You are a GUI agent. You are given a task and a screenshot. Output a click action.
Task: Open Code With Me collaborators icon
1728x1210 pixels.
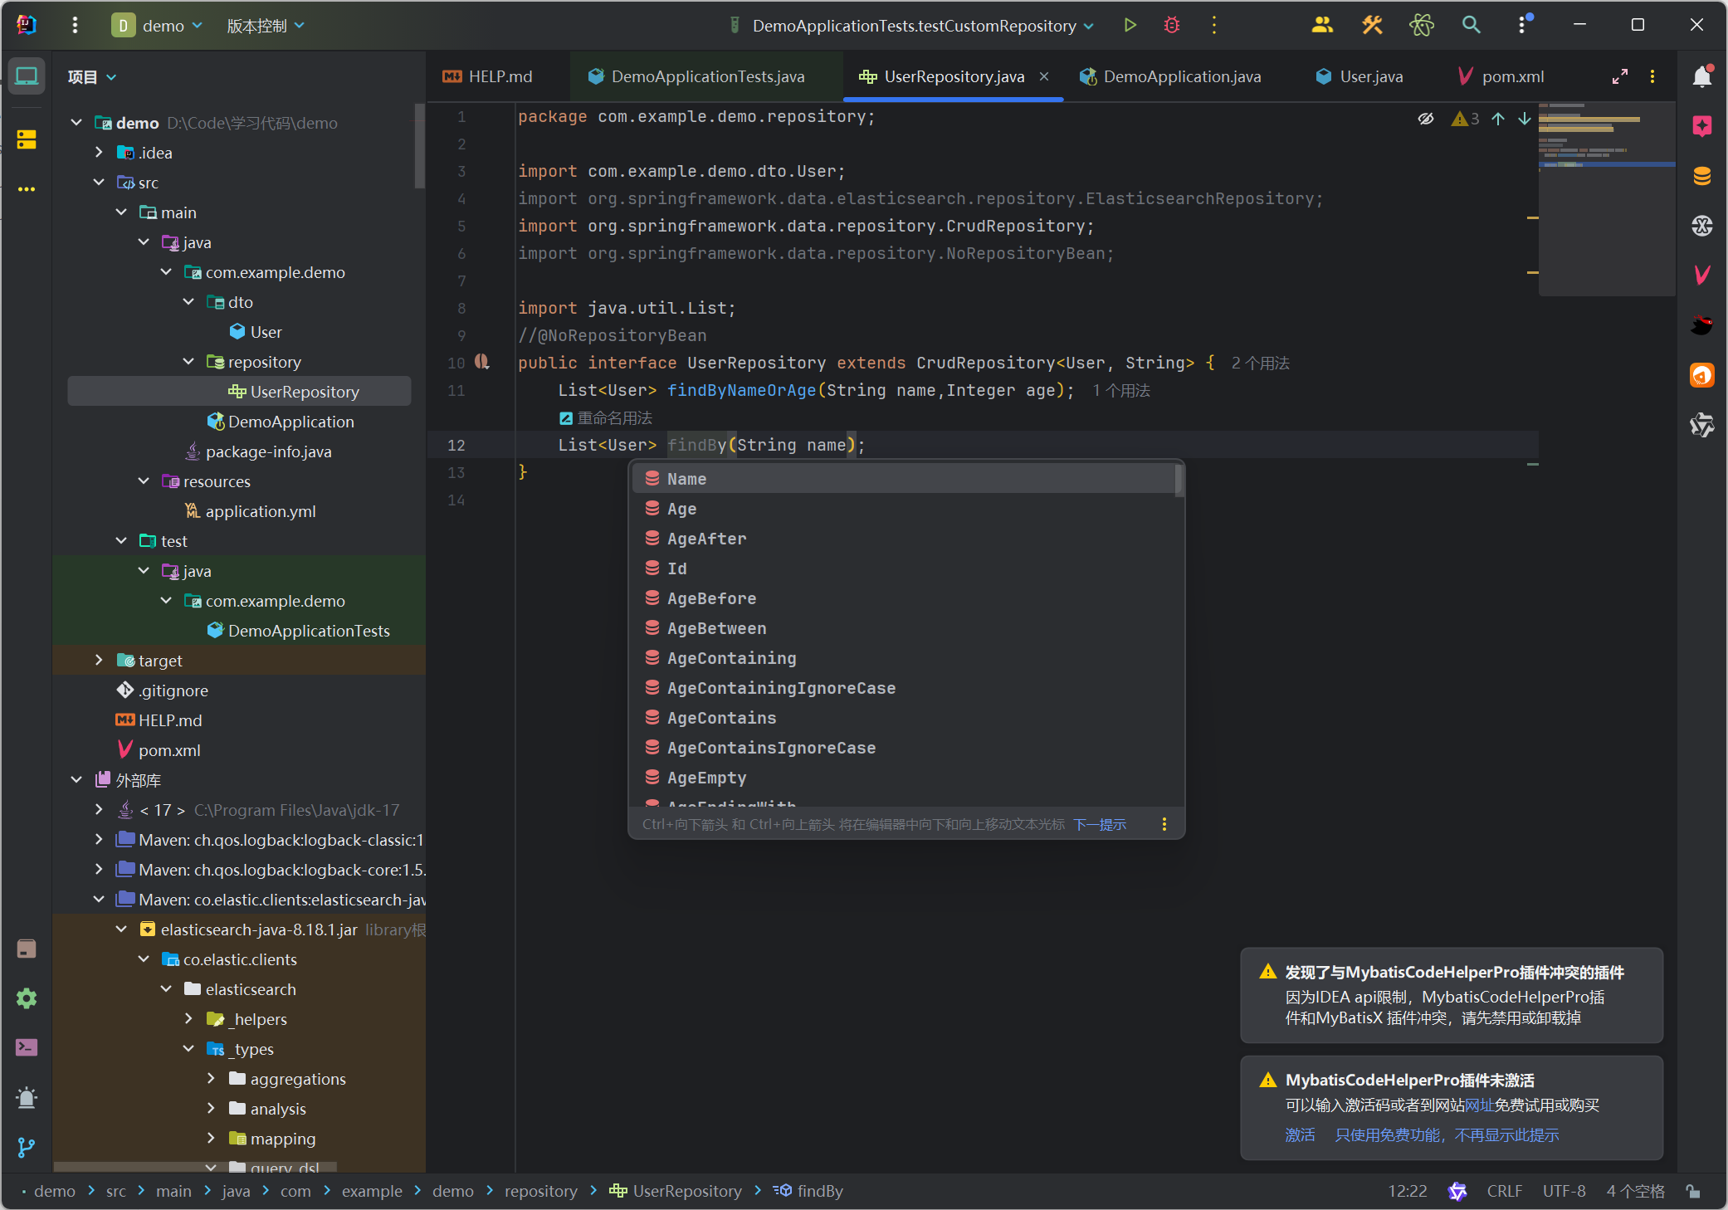tap(1322, 26)
